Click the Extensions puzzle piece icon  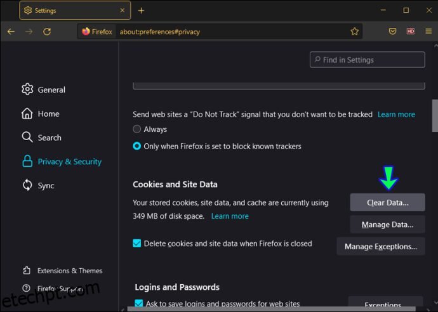(27, 270)
